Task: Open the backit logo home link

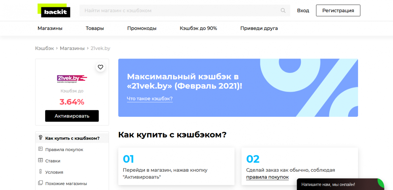Action: 54,10
